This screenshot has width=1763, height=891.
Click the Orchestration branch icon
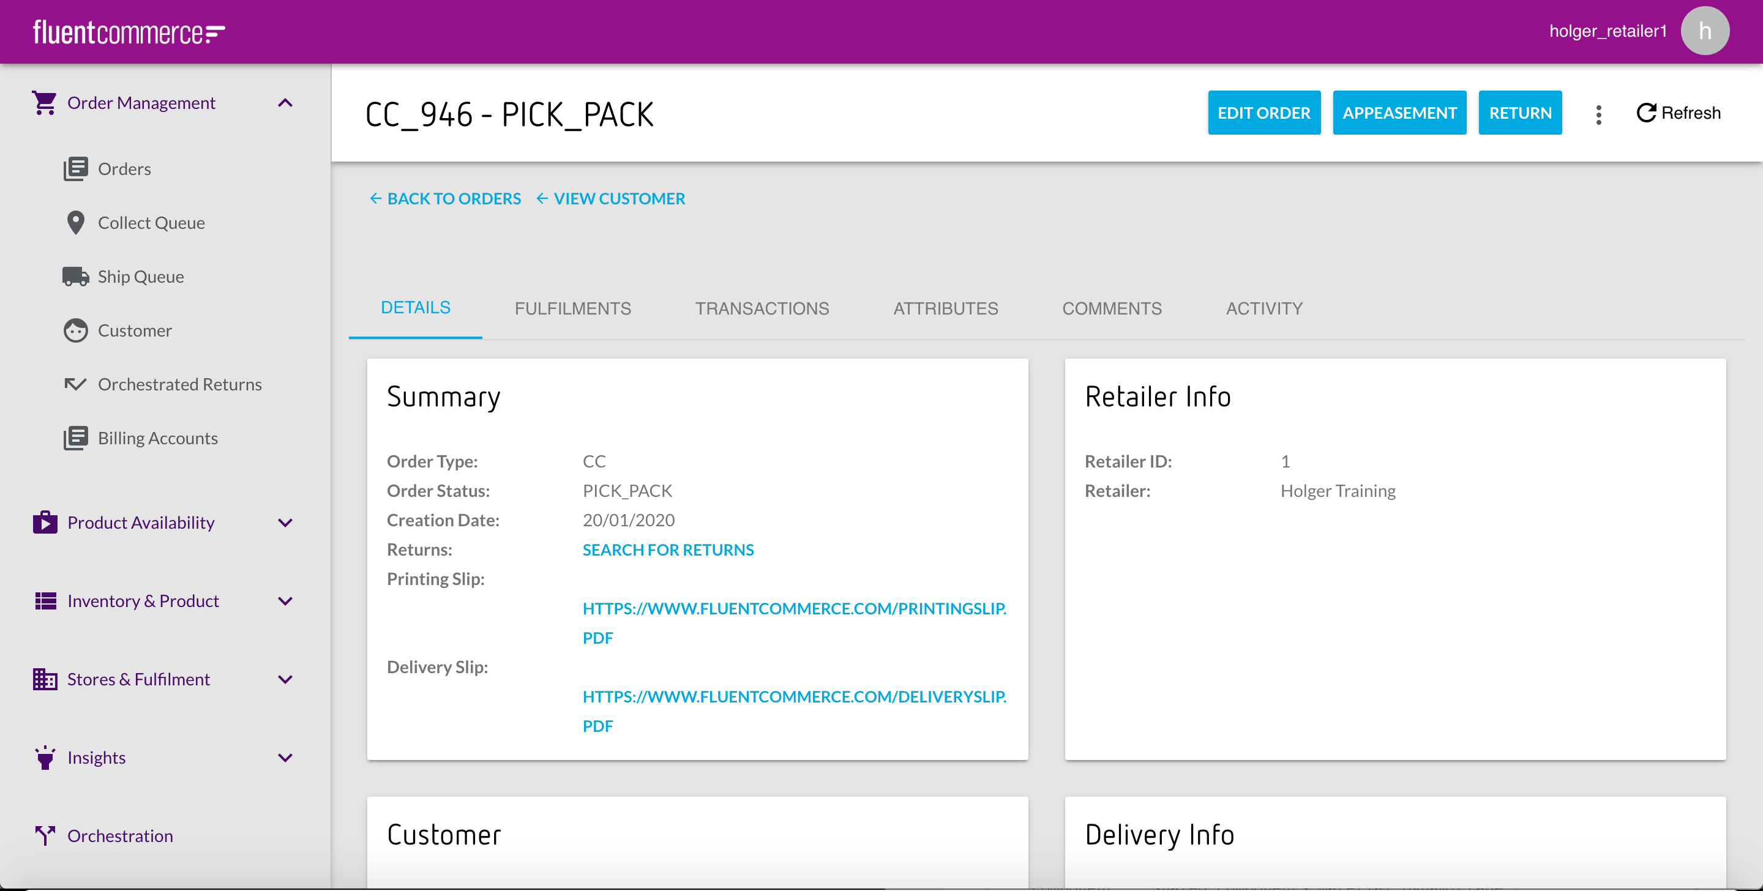45,835
